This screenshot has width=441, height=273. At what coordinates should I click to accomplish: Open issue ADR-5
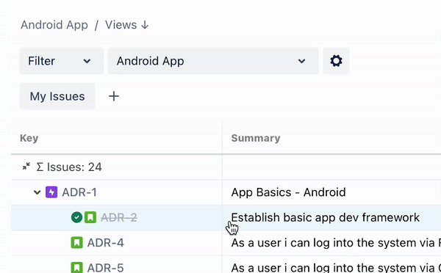105,268
